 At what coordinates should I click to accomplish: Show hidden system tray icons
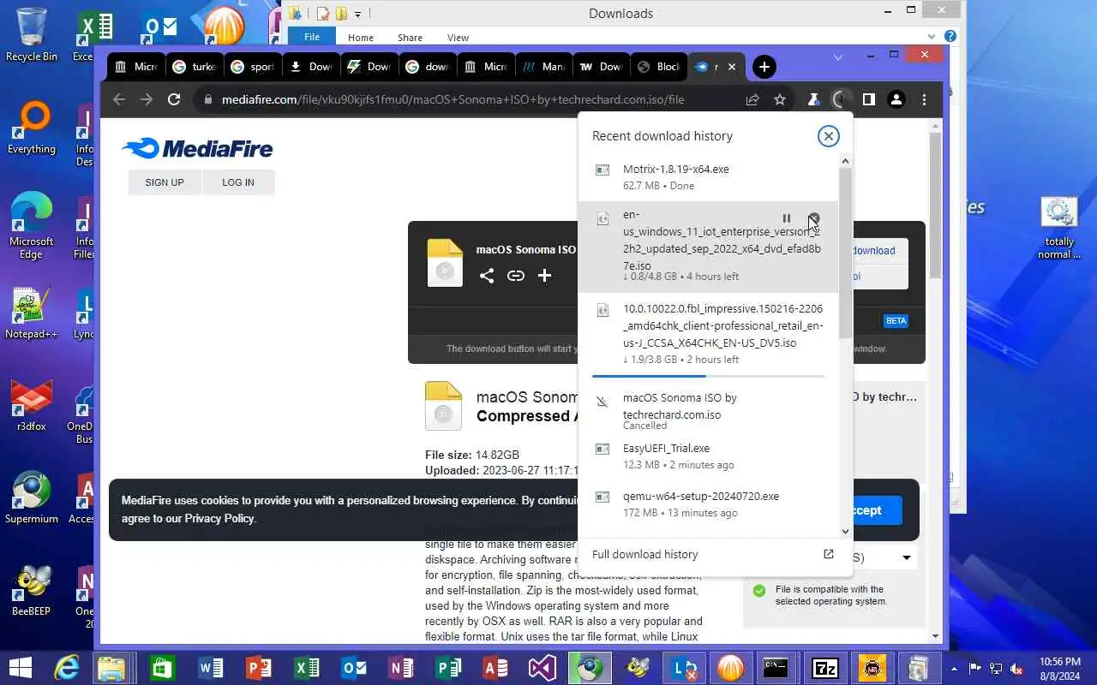click(955, 668)
